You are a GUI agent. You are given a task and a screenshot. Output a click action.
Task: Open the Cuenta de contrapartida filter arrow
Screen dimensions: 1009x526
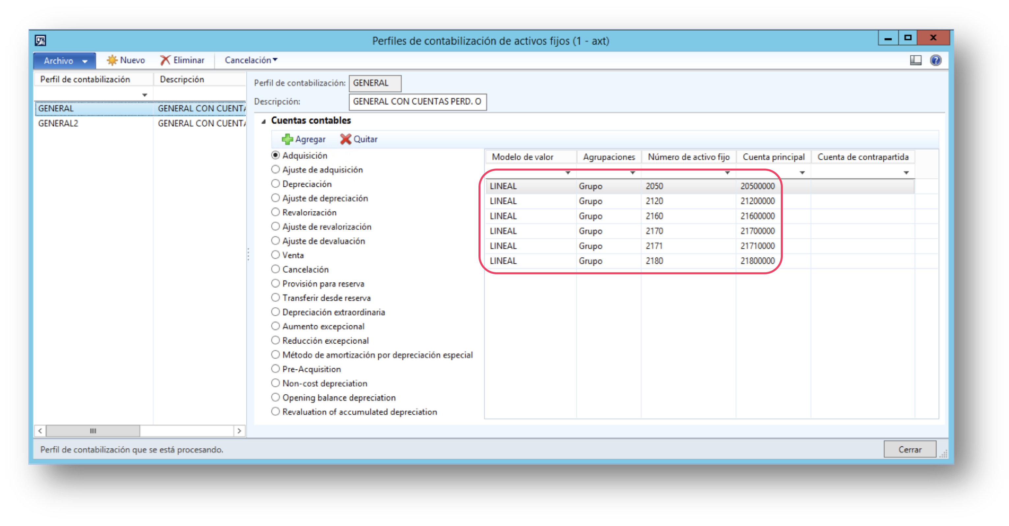click(906, 173)
